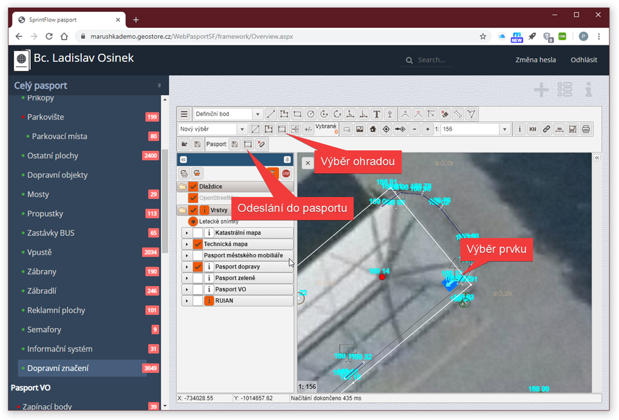
Task: Activate the KN cadastre info tool
Action: click(x=533, y=129)
